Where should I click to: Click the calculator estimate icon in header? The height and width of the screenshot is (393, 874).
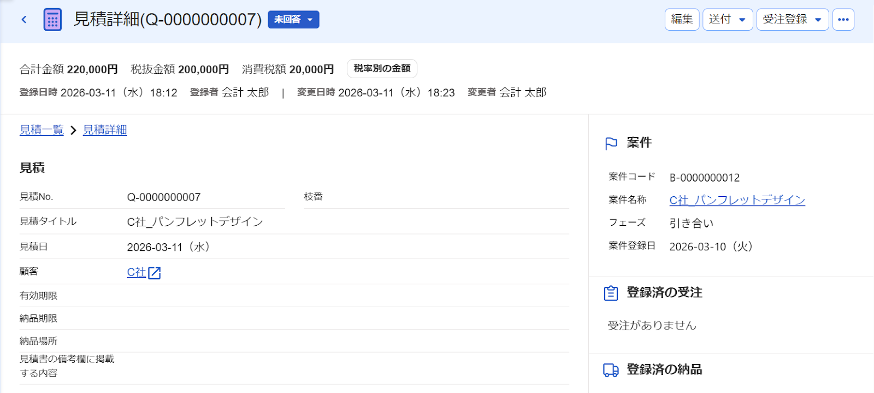tap(52, 20)
